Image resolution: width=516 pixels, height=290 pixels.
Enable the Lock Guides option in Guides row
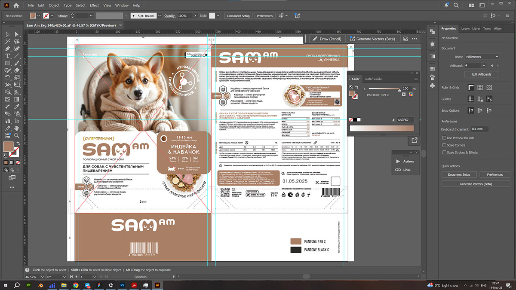[x=480, y=99]
